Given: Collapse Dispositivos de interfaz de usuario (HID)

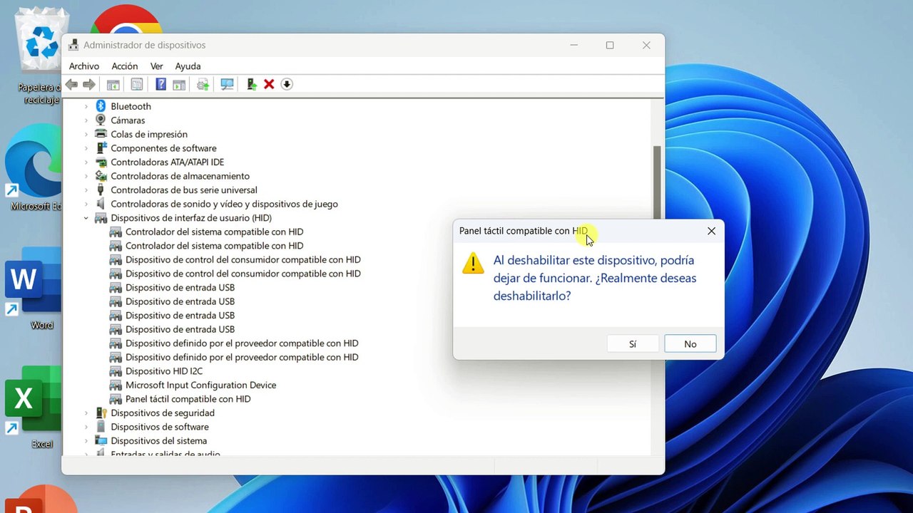Looking at the screenshot, I should point(86,218).
